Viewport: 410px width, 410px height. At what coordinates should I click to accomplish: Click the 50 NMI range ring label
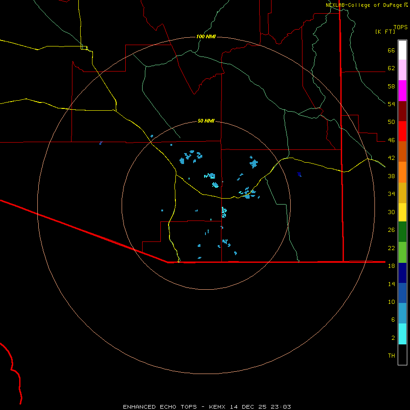pos(206,121)
